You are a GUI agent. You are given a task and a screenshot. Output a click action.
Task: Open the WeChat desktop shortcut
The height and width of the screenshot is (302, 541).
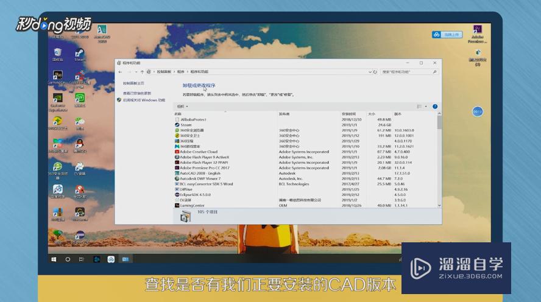coord(80,123)
